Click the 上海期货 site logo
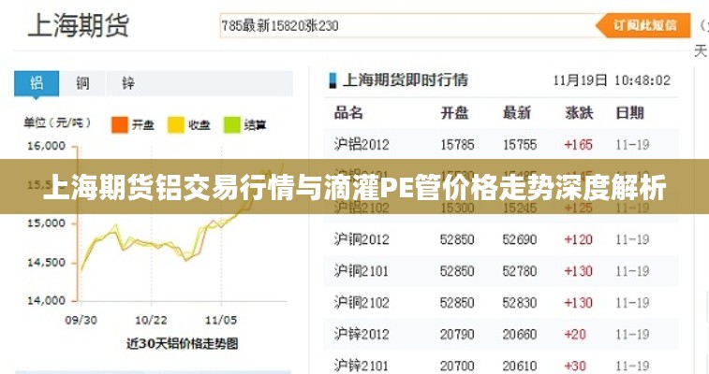The width and height of the screenshot is (709, 374). tap(79, 24)
